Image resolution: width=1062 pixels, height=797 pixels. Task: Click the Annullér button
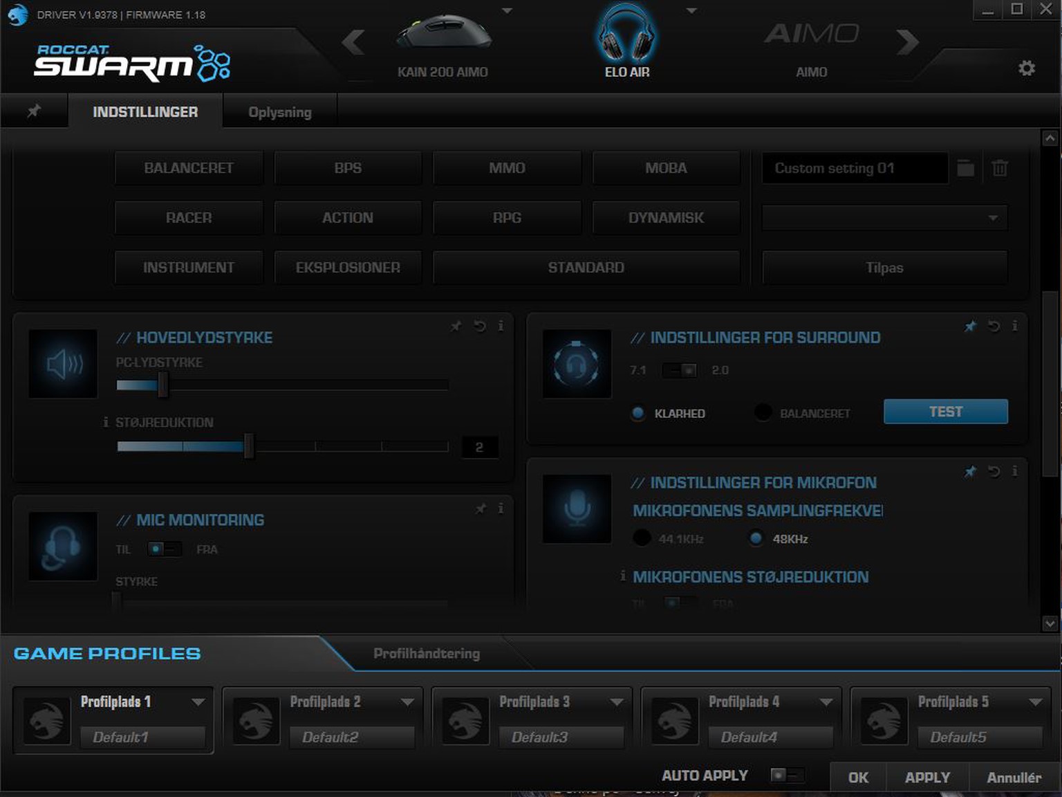tap(1014, 778)
